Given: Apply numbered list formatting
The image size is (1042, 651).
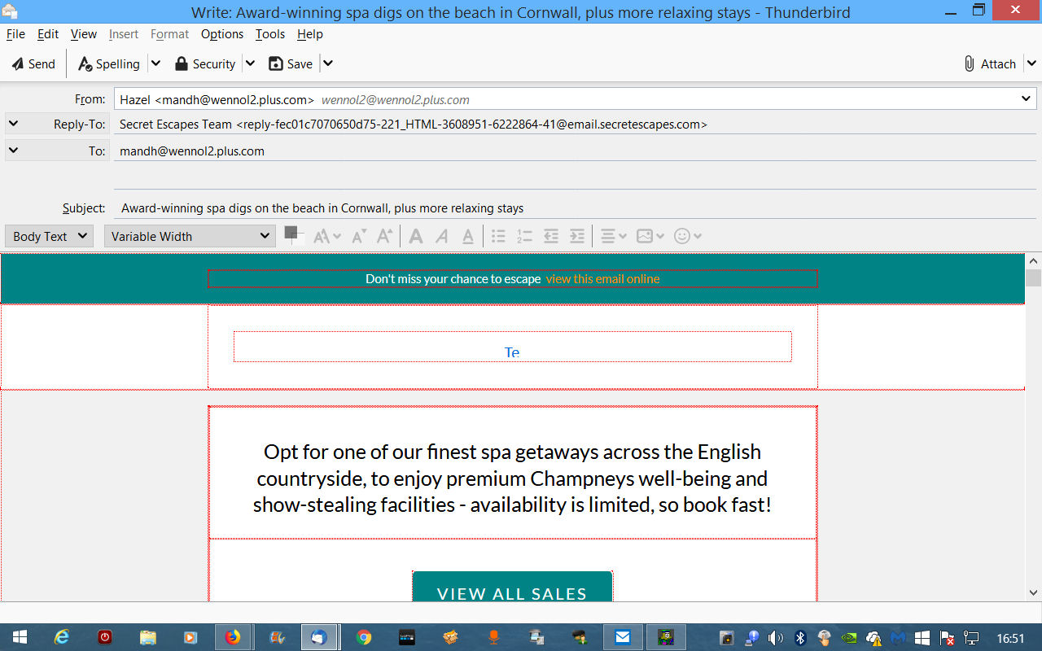Looking at the screenshot, I should point(525,236).
